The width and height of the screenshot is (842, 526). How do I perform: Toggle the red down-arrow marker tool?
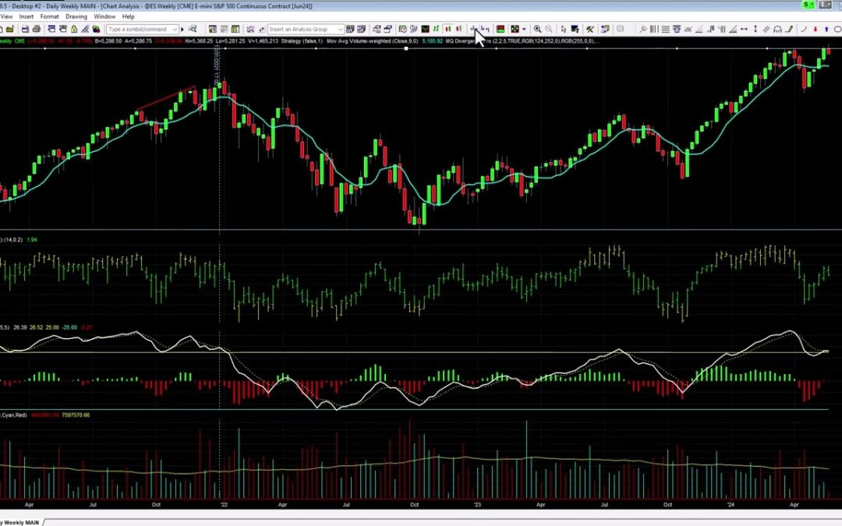coord(815,29)
